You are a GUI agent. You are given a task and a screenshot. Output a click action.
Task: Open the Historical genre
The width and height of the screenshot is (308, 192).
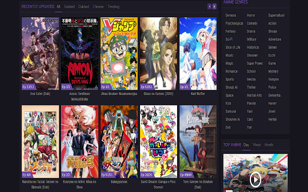(x=253, y=47)
